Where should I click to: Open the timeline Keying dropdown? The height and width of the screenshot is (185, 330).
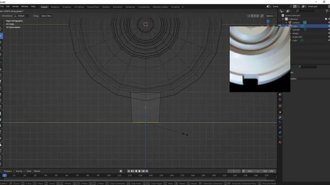(x=20, y=171)
